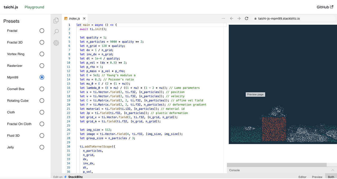337x179 pixels.
Task: Select the Cornell Box preset radio button
Action: pyautogui.click(x=42, y=89)
